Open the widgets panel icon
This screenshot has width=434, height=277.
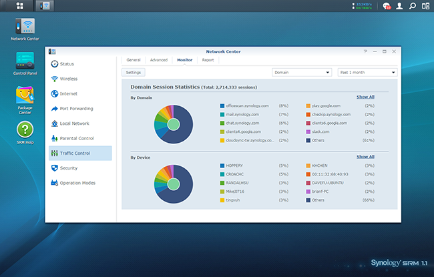click(425, 6)
